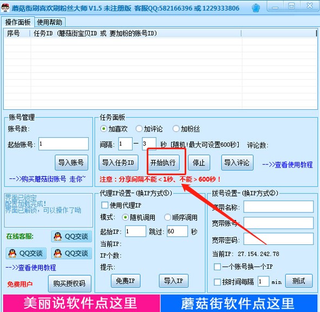This screenshot has width=320, height=312.
Task: Enable the 使用代理IP checkbox
Action: click(x=105, y=205)
